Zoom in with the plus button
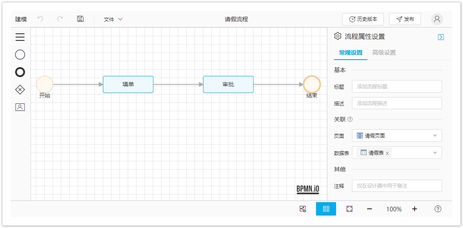Image resolution: width=463 pixels, height=228 pixels. (415, 209)
